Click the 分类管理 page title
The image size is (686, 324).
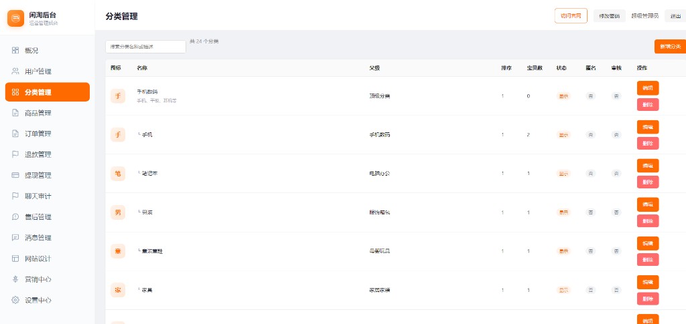coord(122,17)
